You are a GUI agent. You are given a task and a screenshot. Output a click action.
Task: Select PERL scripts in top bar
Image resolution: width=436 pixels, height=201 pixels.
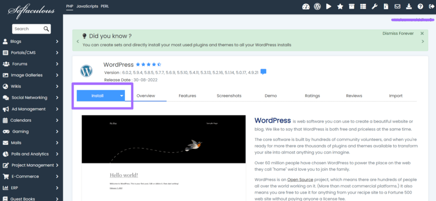click(x=105, y=6)
